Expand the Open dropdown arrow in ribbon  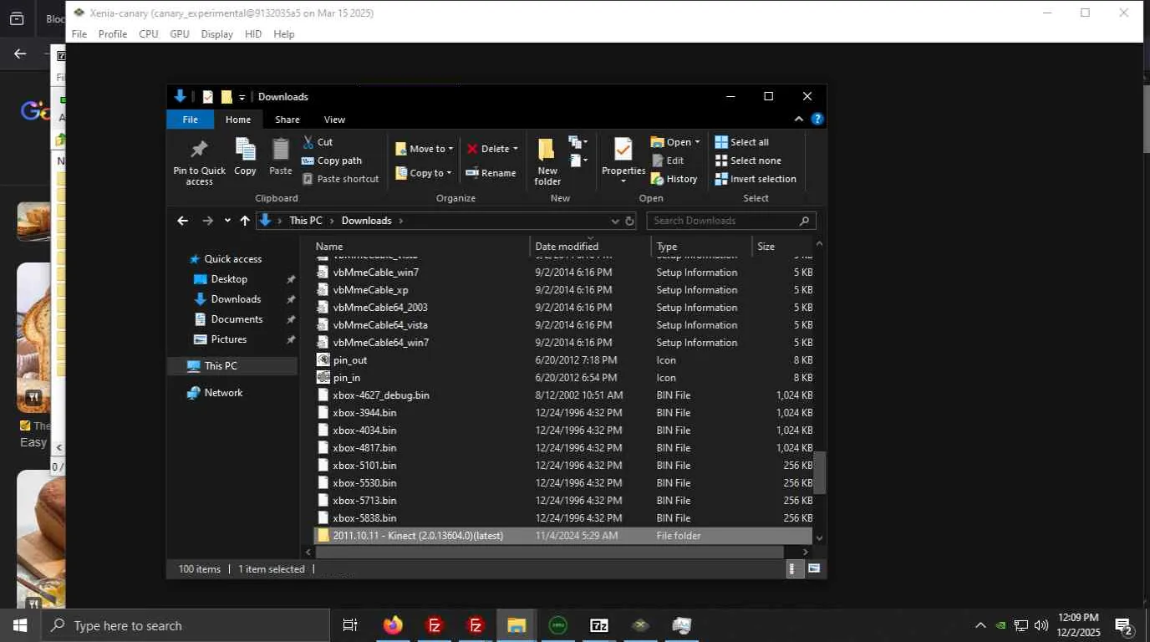[697, 142]
